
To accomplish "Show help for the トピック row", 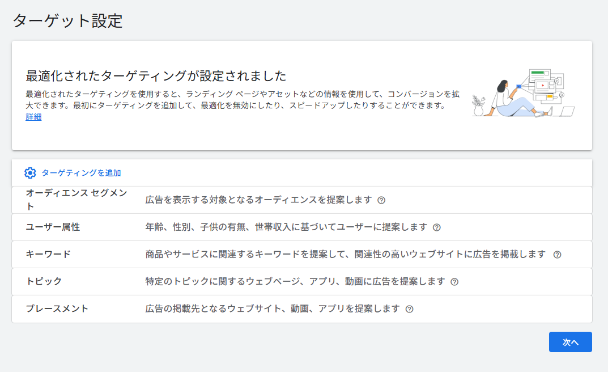I will click(454, 282).
